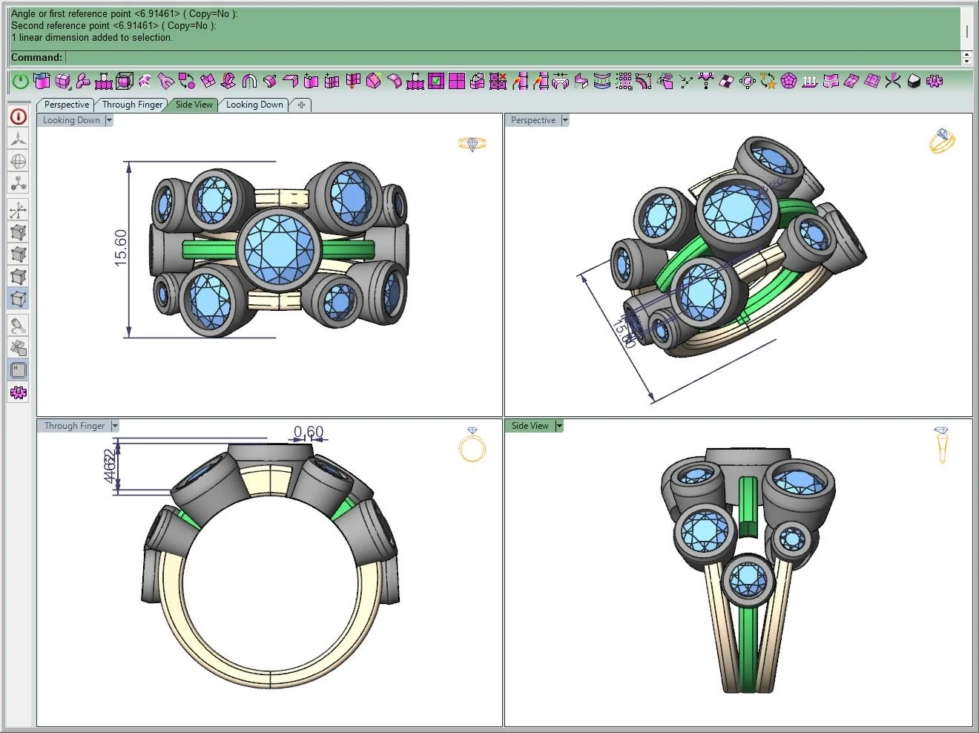Open the sphere in wireframe box tool
The image size is (979, 733).
[x=125, y=81]
